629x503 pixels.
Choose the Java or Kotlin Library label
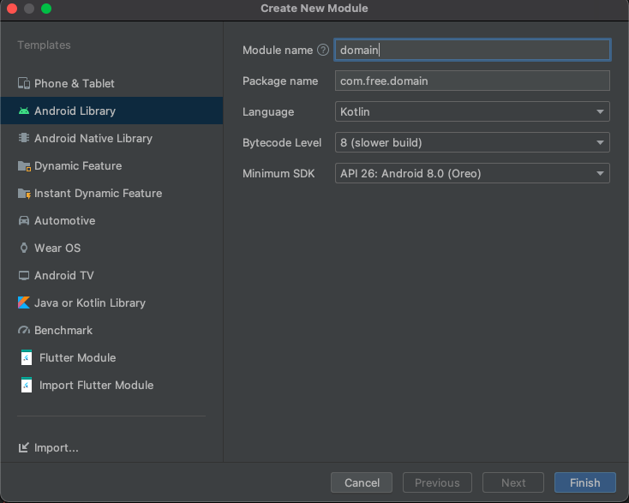(x=90, y=302)
